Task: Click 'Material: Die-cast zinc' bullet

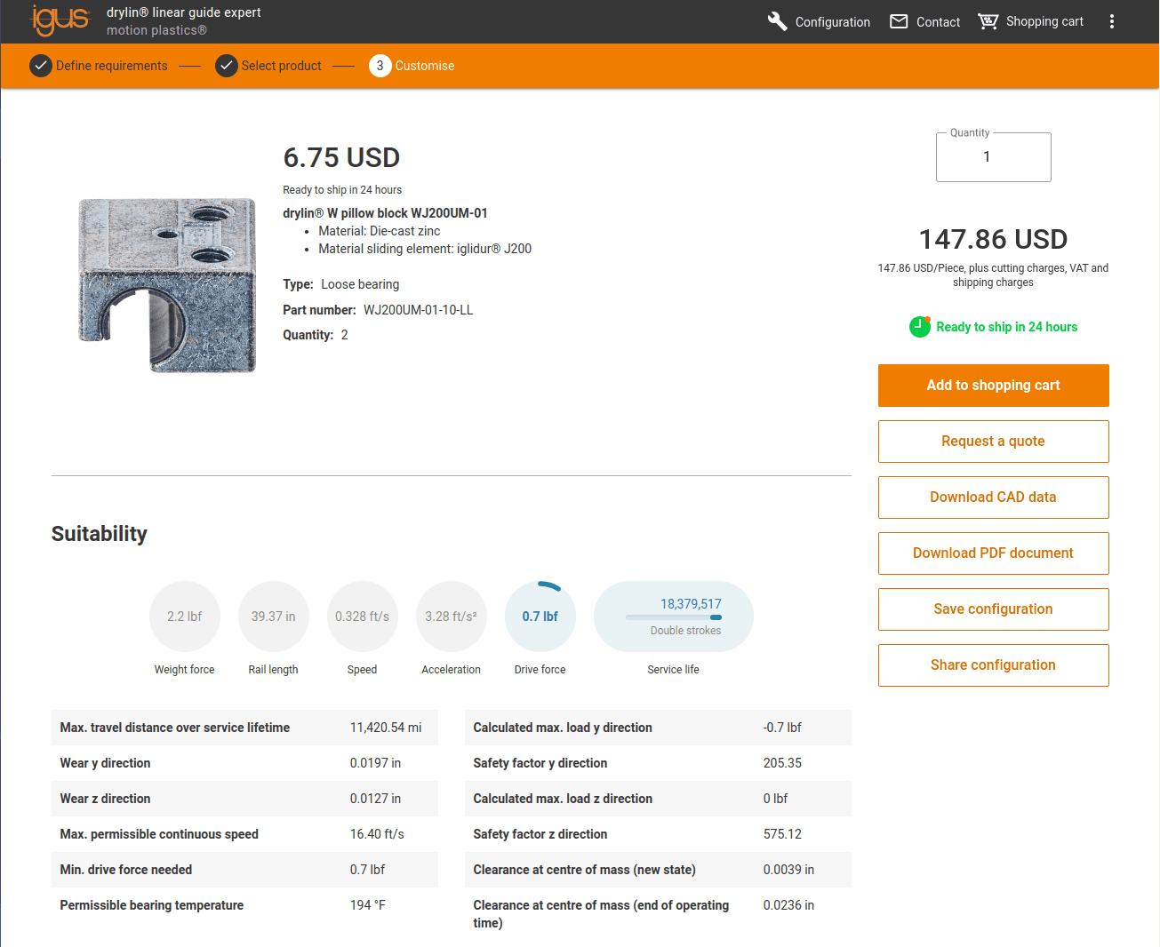Action: coord(380,231)
